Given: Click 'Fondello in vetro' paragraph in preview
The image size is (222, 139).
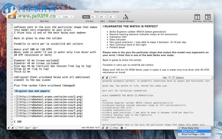Looking at the screenshot, I should coord(128,65).
